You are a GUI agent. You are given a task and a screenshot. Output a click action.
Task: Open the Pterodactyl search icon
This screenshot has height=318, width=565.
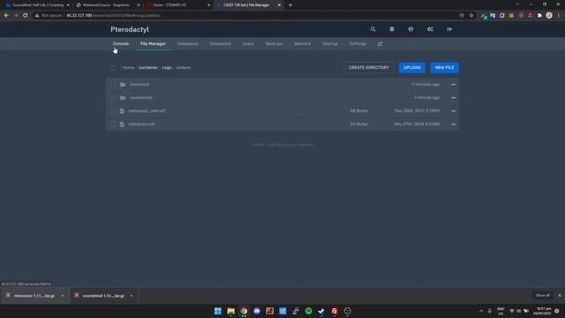tap(373, 29)
